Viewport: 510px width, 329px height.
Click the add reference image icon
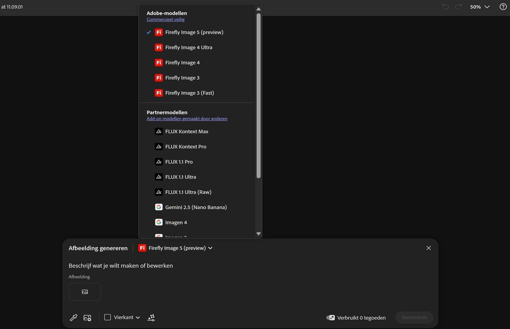pyautogui.click(x=88, y=318)
